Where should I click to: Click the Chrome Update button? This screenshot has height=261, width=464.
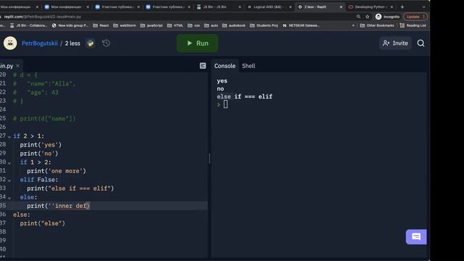(x=415, y=17)
